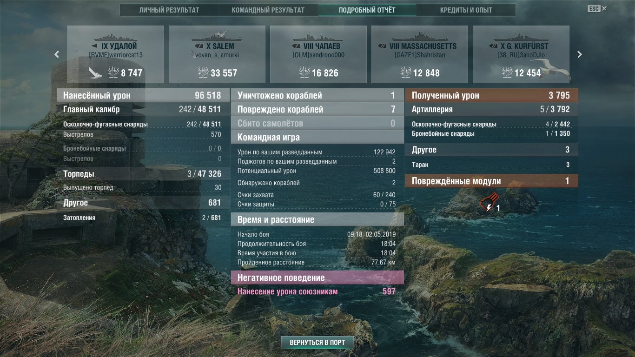The width and height of the screenshot is (635, 357).
Task: Show next ships with the right arrow
Action: pos(579,54)
